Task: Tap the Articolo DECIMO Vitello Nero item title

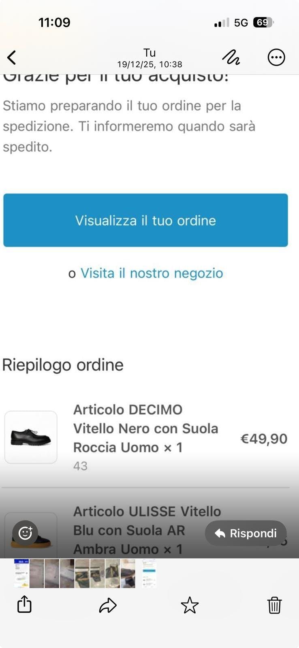Action: tap(145, 428)
